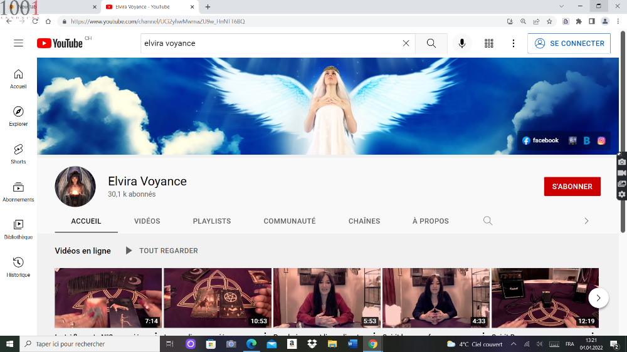Clear the search box text
627x352 pixels.
click(x=406, y=43)
